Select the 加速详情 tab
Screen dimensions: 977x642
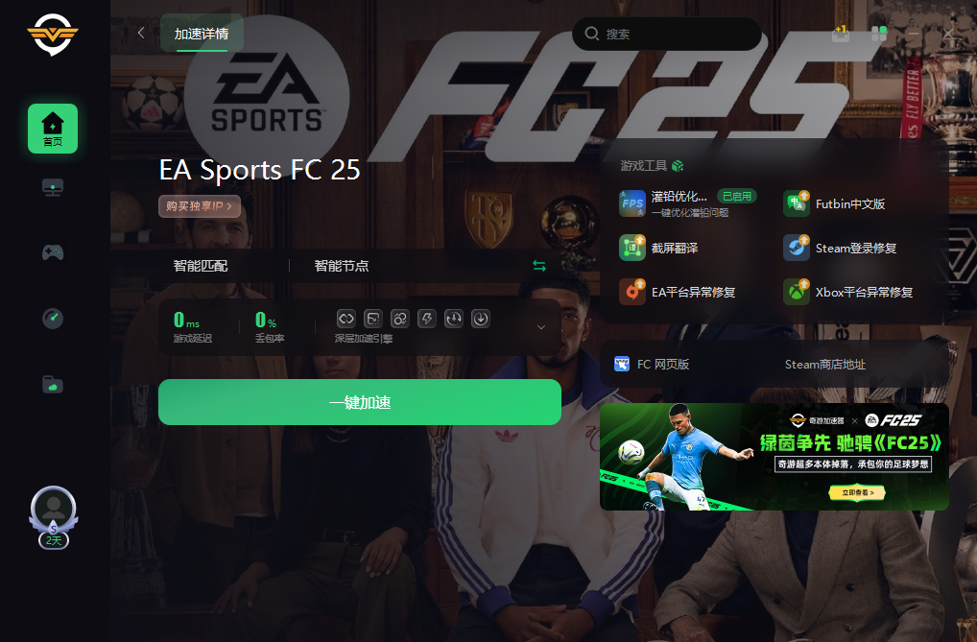[202, 34]
